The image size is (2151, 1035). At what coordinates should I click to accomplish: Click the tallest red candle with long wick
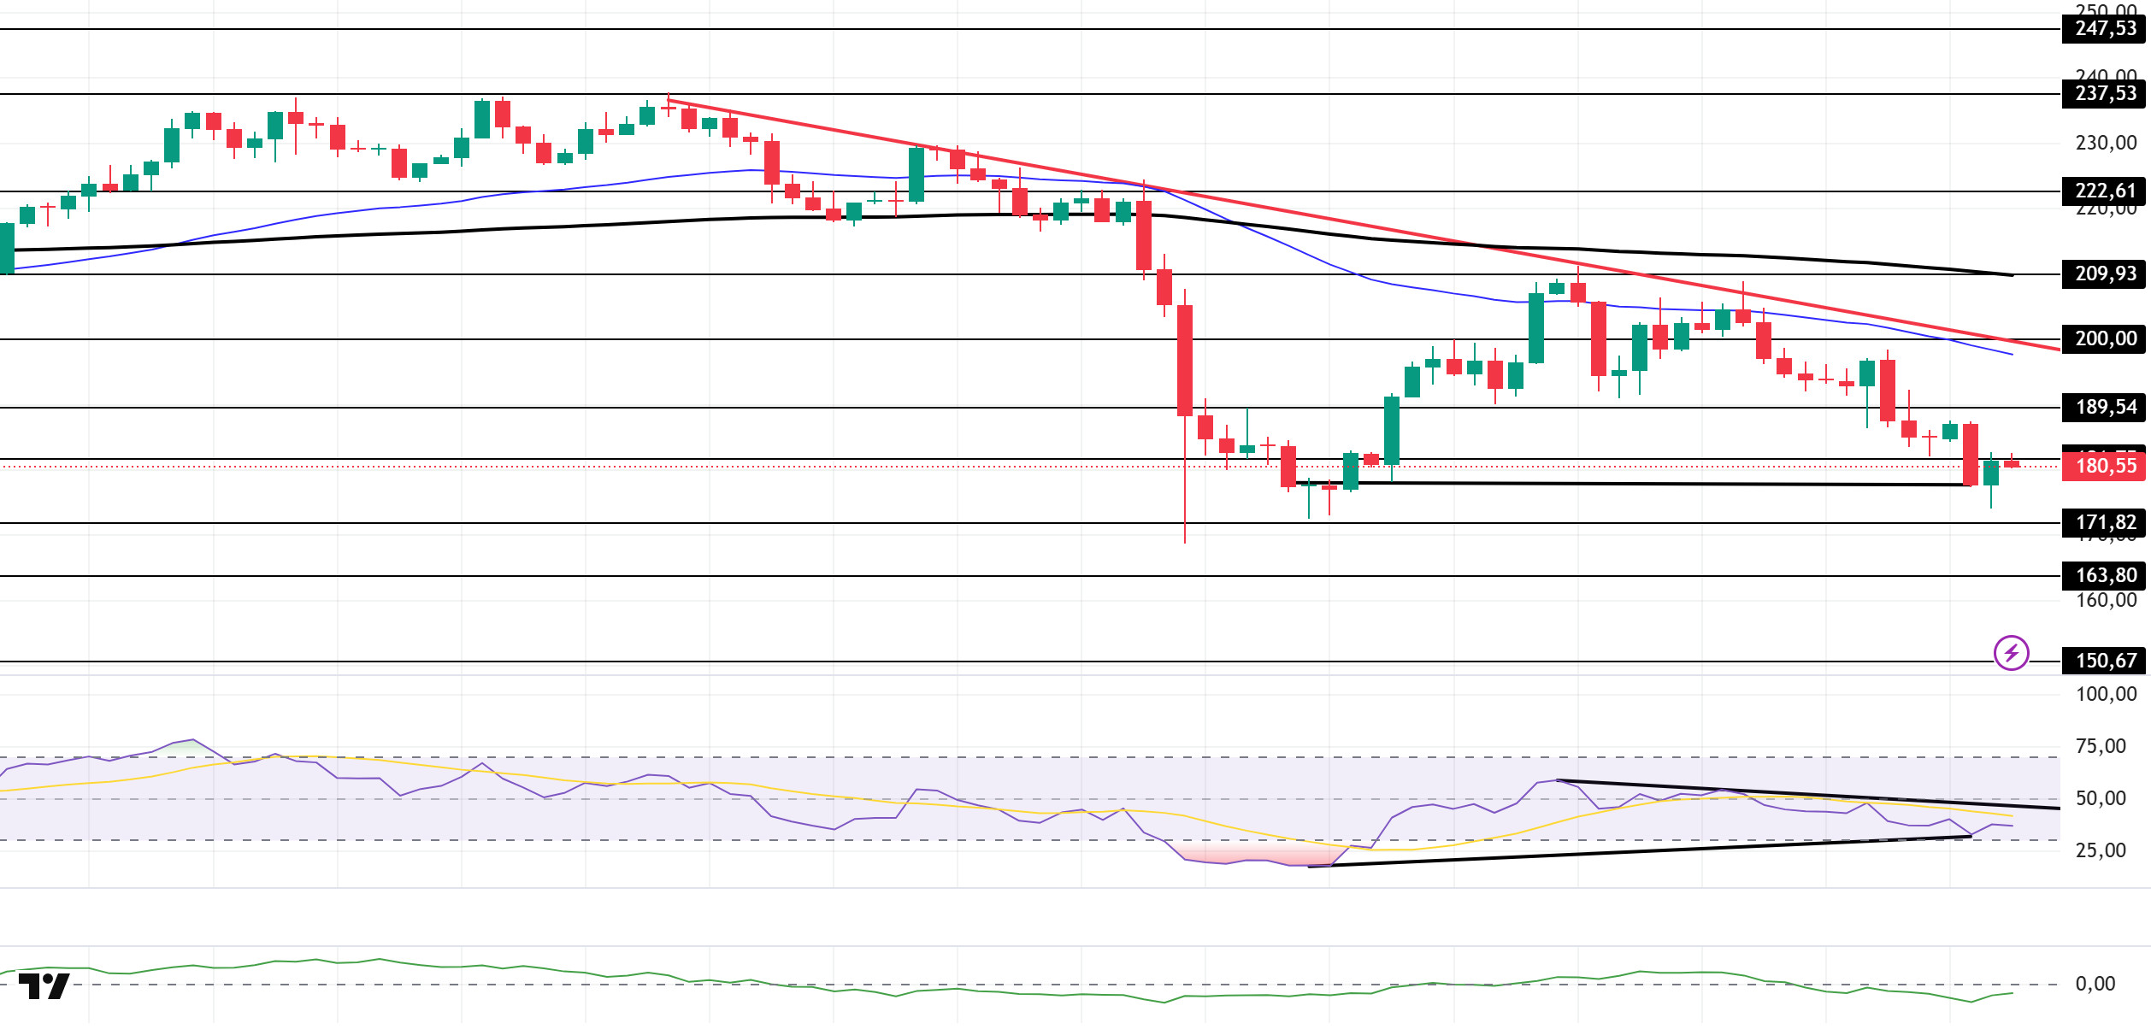click(1185, 361)
